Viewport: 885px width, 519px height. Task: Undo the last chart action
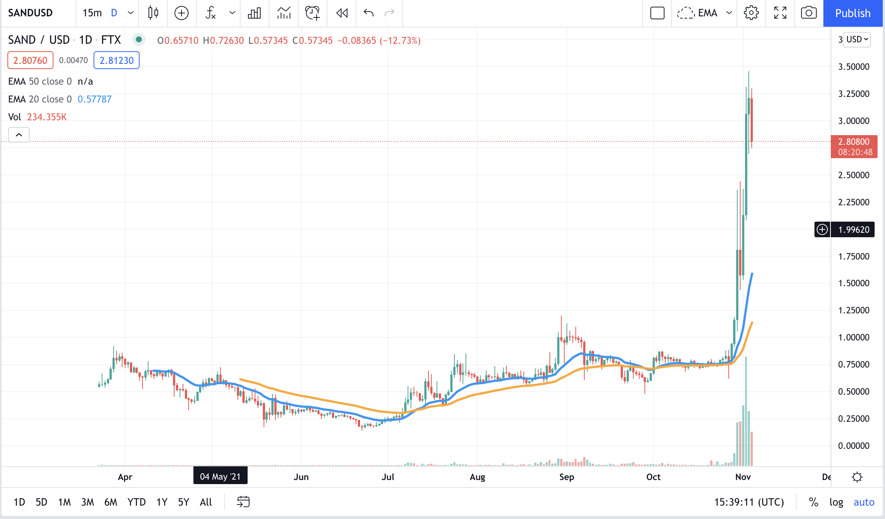(369, 13)
